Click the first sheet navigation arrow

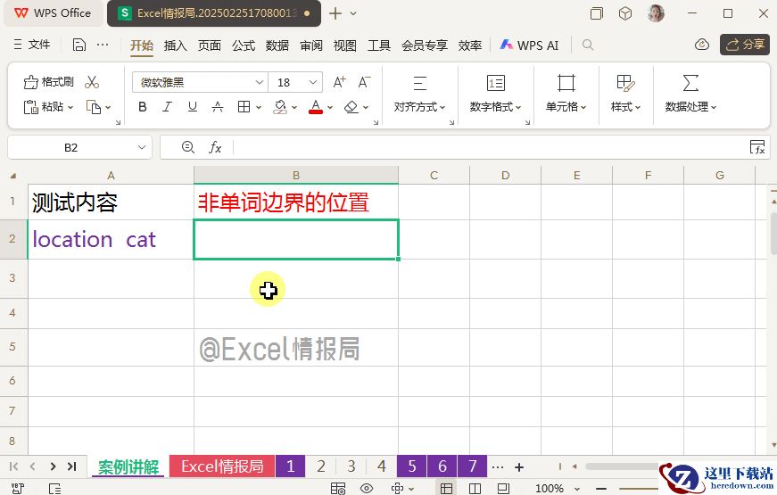click(14, 466)
